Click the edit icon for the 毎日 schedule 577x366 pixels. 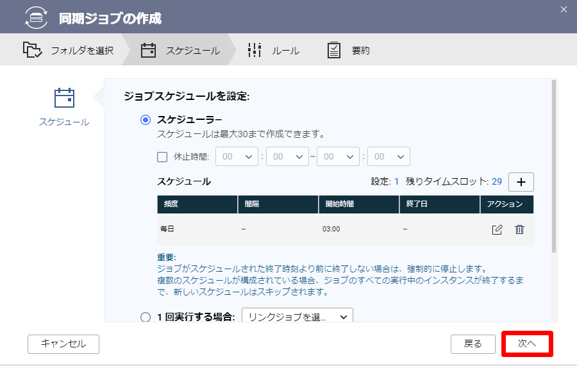tap(497, 229)
